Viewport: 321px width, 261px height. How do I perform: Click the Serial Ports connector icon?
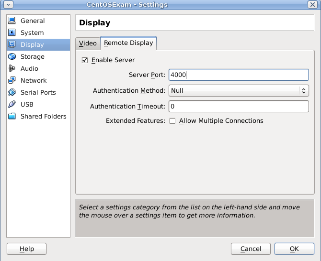pos(12,93)
